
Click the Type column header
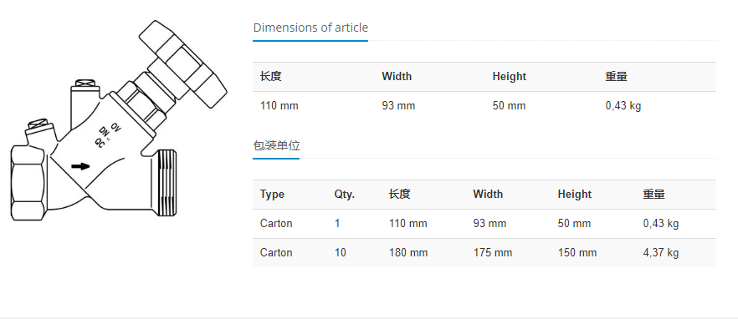(x=272, y=195)
